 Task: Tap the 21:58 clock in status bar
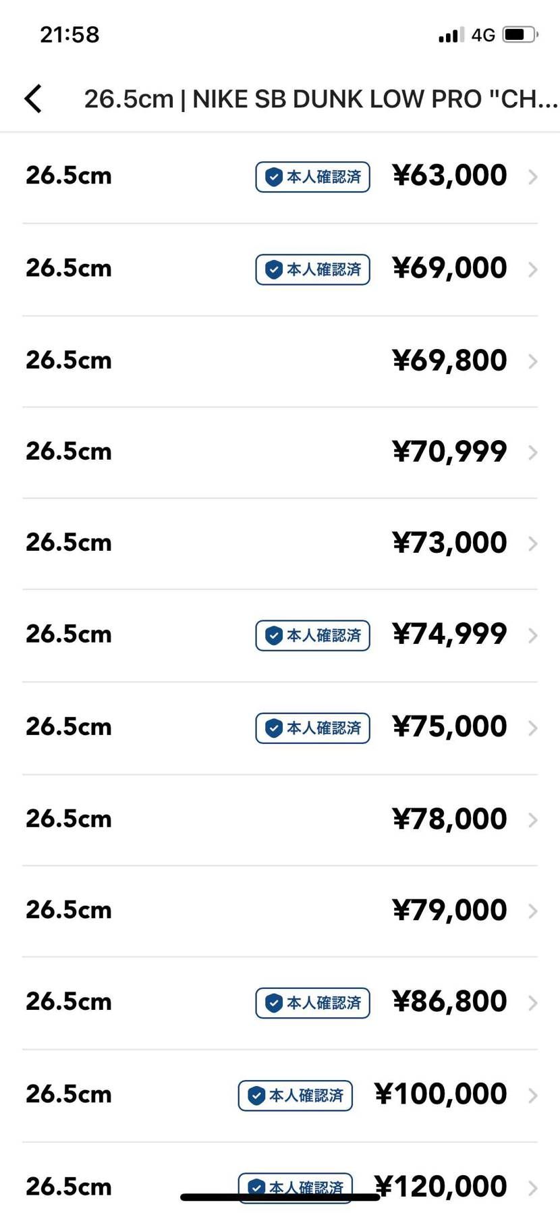pos(69,34)
